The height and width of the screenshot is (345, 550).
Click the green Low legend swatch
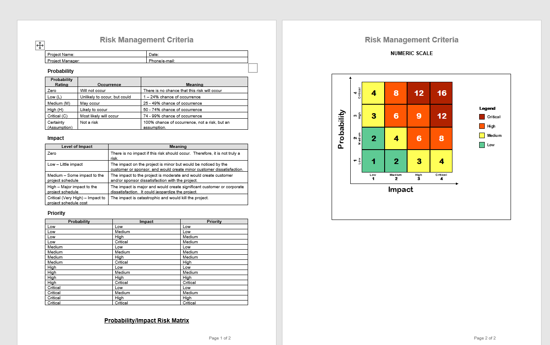481,145
